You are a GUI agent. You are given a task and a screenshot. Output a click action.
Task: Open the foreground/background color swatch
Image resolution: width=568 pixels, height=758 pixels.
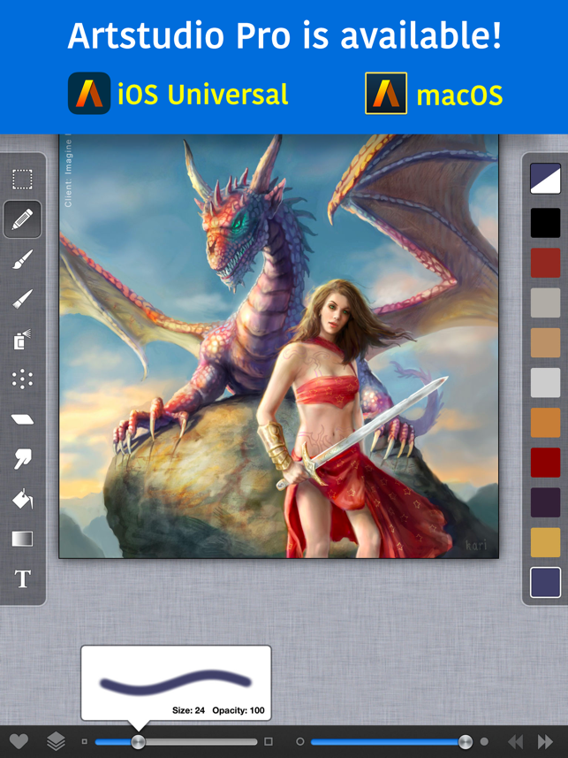[545, 179]
